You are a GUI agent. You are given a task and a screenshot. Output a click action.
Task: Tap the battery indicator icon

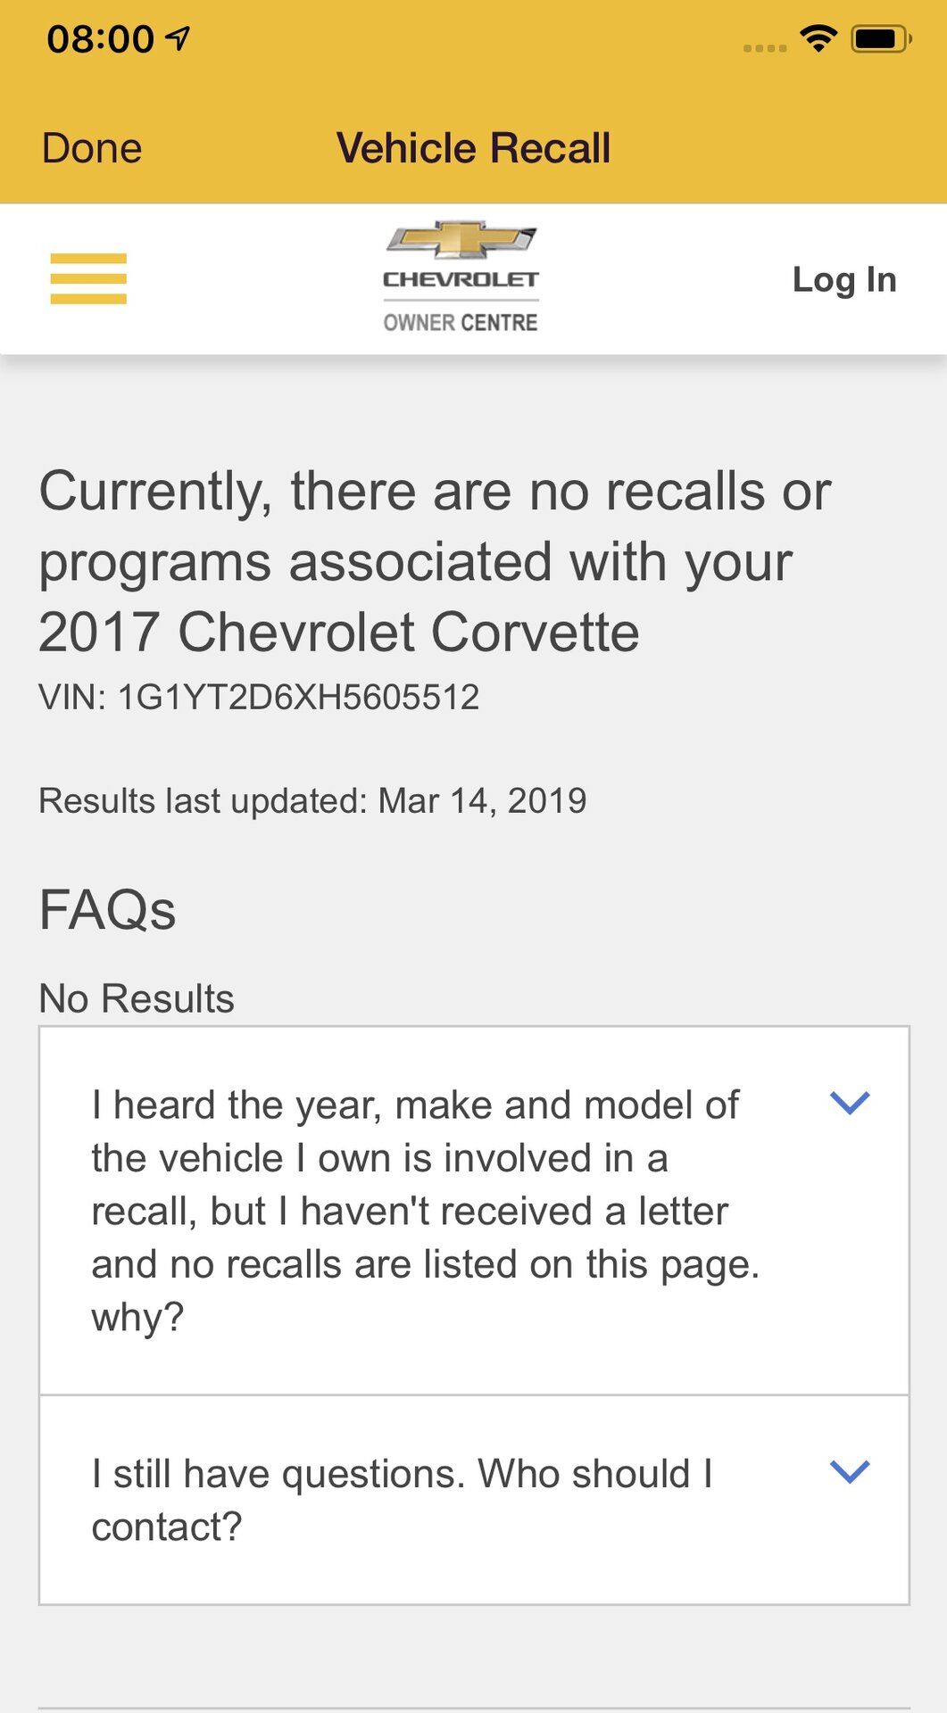pyautogui.click(x=879, y=39)
